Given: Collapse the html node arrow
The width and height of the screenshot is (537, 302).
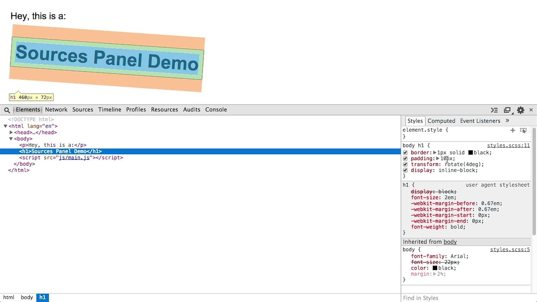Looking at the screenshot, I should point(5,126).
